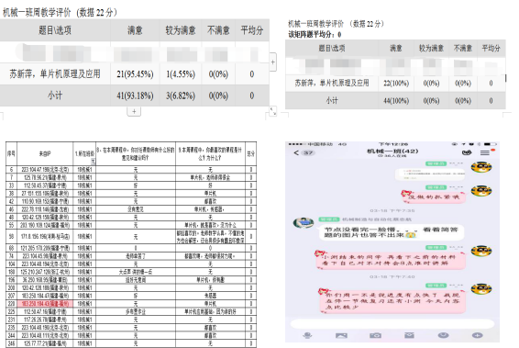Open the filter dropdown on 所在班级 column

click(x=93, y=161)
